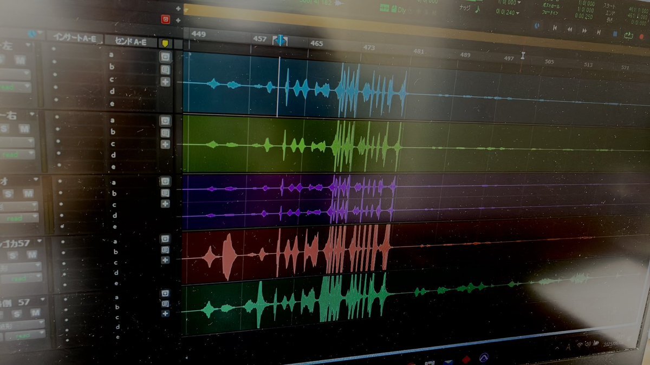Click the plus icon on the 右 track

click(166, 144)
